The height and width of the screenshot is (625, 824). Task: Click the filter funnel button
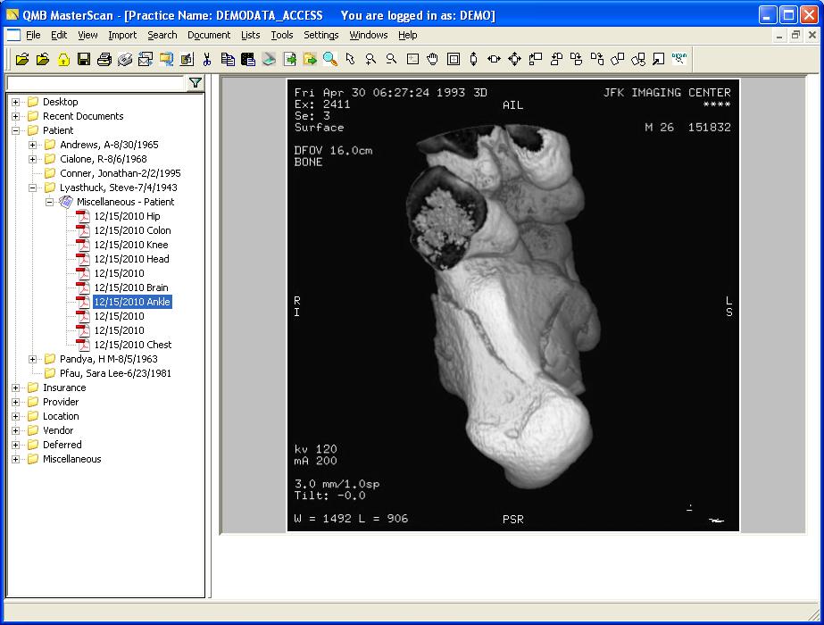195,83
